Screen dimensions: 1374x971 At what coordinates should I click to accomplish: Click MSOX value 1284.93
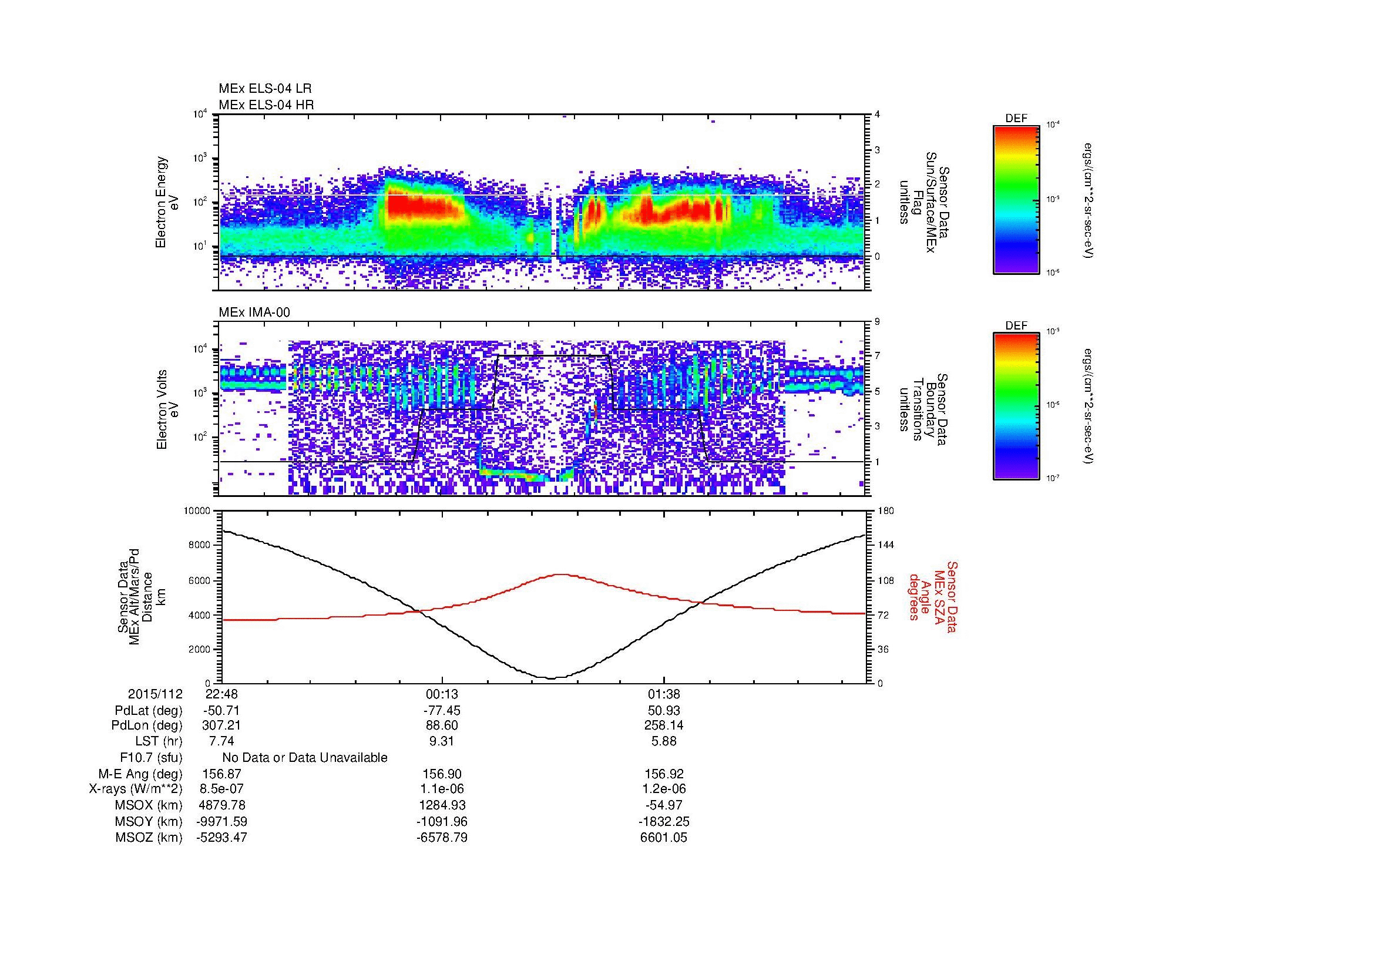442,805
